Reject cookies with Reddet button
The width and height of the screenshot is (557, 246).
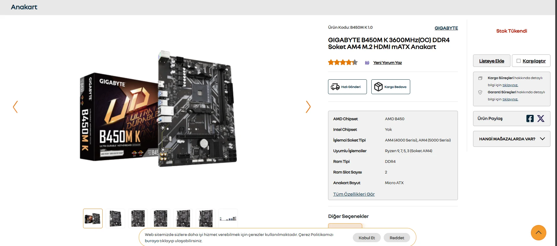pyautogui.click(x=397, y=238)
